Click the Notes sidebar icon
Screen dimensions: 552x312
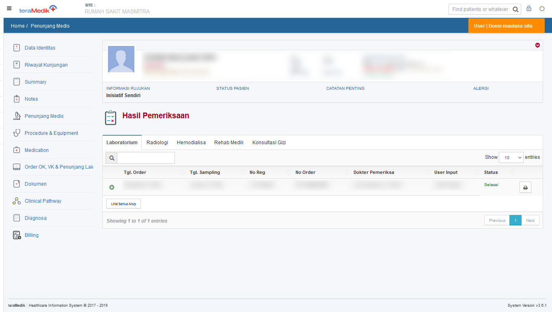17,99
